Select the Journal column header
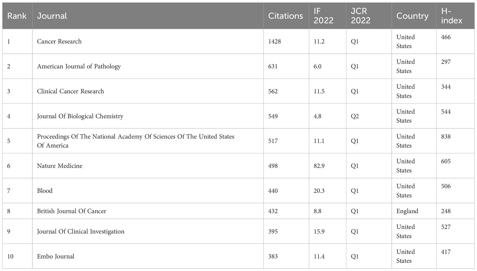 click(52, 16)
